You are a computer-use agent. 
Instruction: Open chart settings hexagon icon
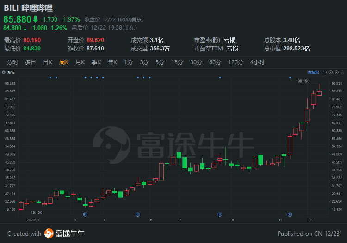[341, 73]
